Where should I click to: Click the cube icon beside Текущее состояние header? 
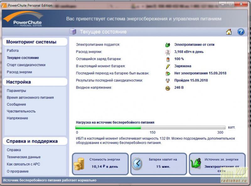click(x=73, y=31)
